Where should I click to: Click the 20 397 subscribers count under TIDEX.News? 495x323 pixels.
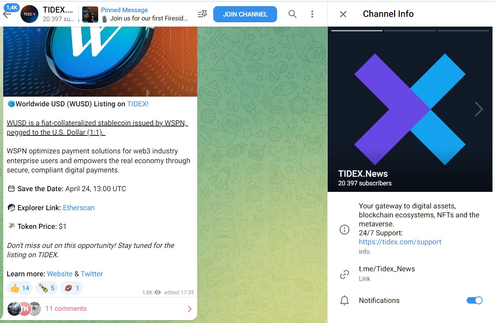click(x=365, y=183)
